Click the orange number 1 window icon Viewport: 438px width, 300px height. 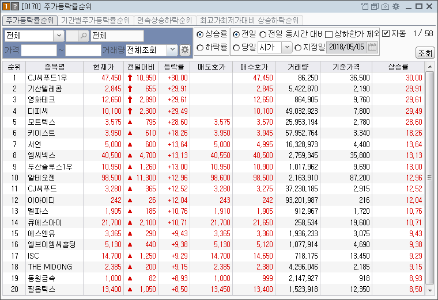6,6
